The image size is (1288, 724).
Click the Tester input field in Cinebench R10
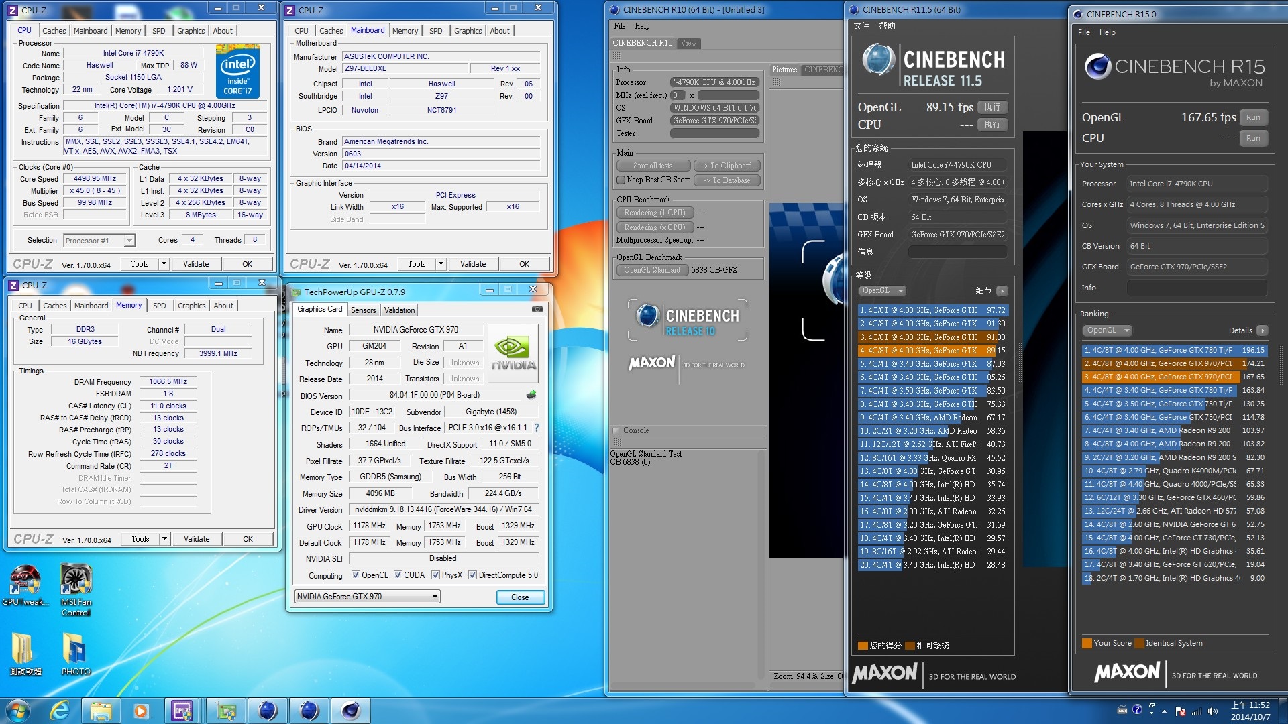point(714,133)
